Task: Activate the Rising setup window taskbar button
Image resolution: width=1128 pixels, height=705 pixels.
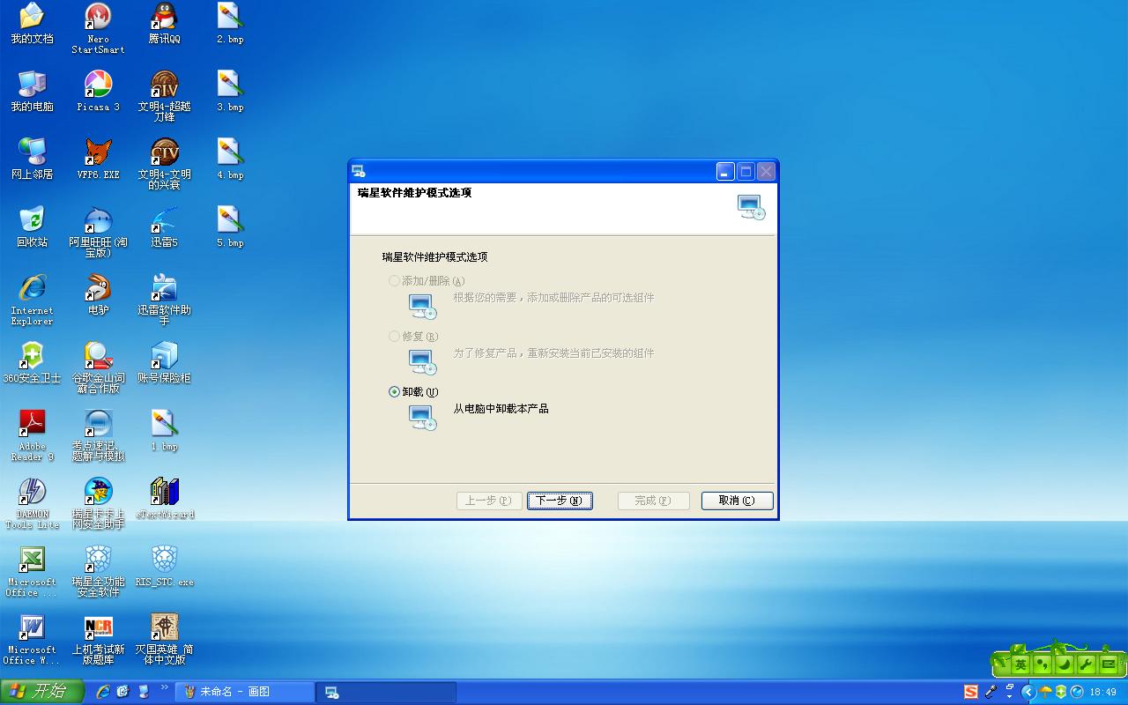Action: (386, 692)
